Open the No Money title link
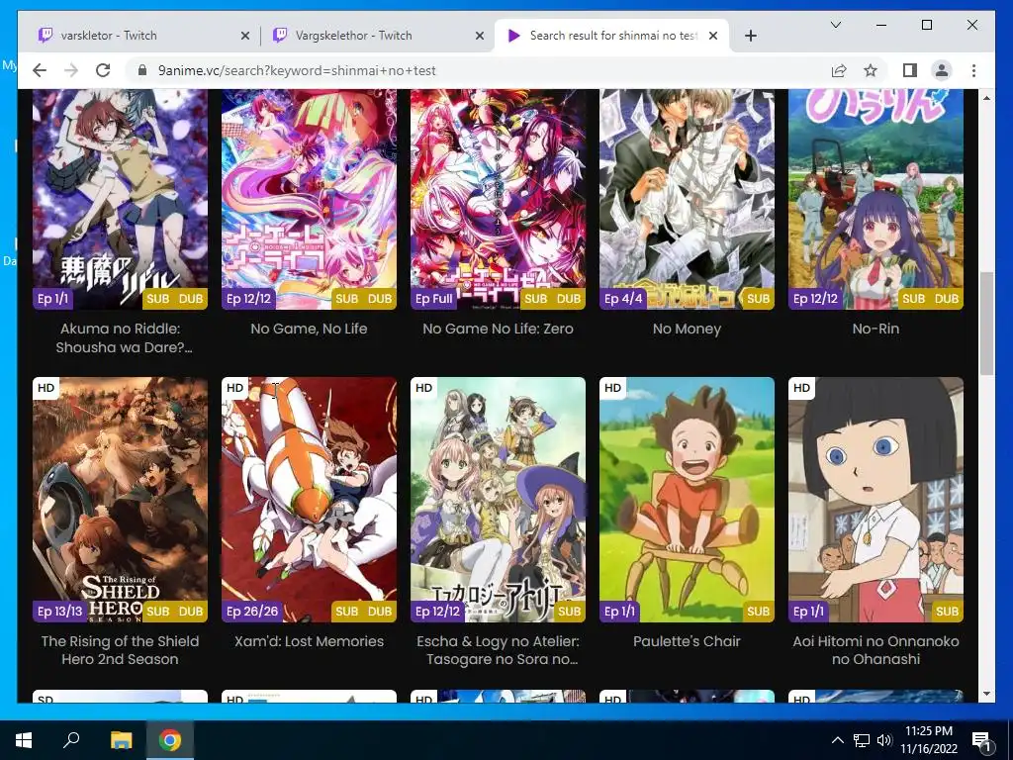1013x760 pixels. [x=687, y=329]
